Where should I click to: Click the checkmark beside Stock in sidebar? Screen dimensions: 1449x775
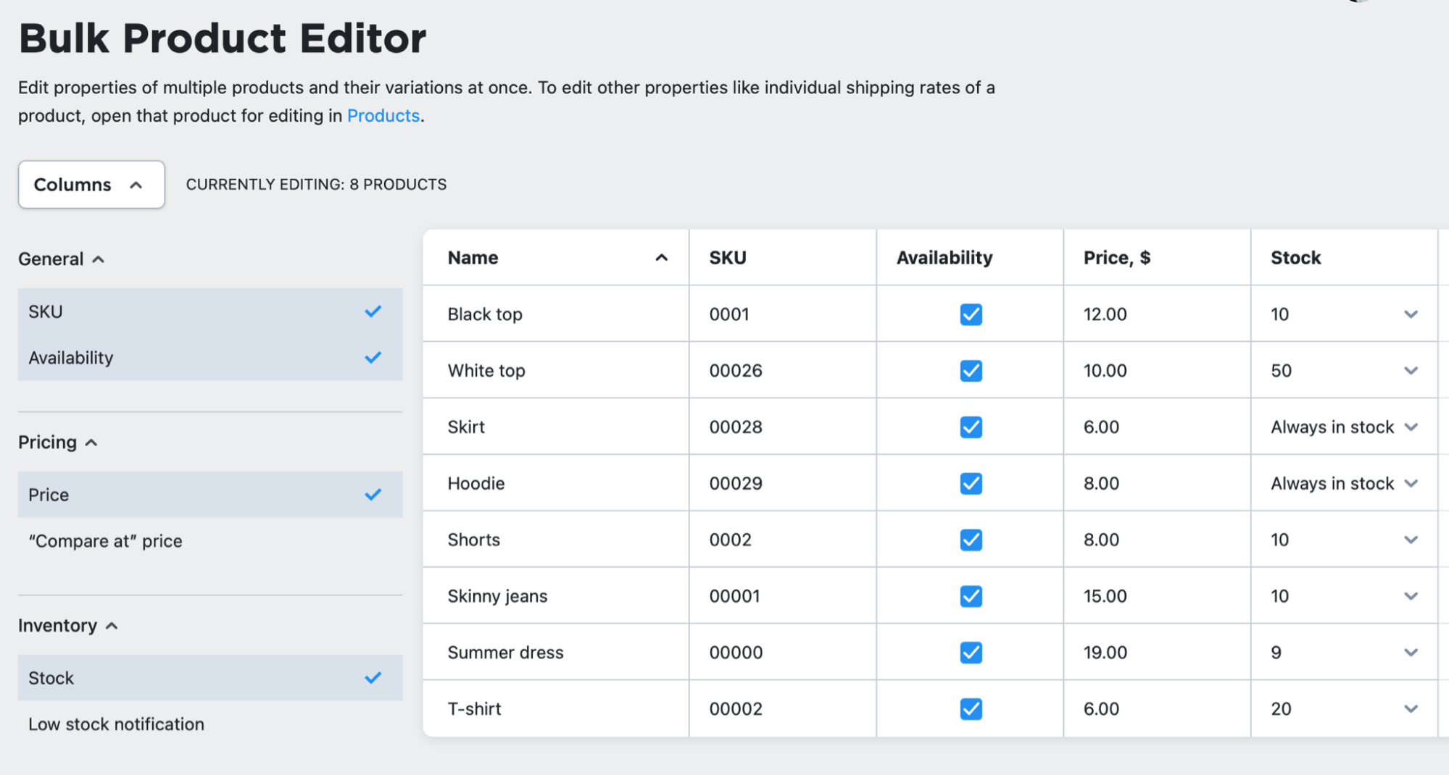pyautogui.click(x=373, y=678)
